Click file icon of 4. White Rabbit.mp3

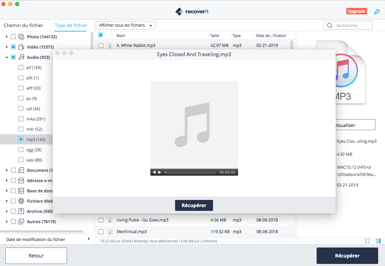pos(110,46)
